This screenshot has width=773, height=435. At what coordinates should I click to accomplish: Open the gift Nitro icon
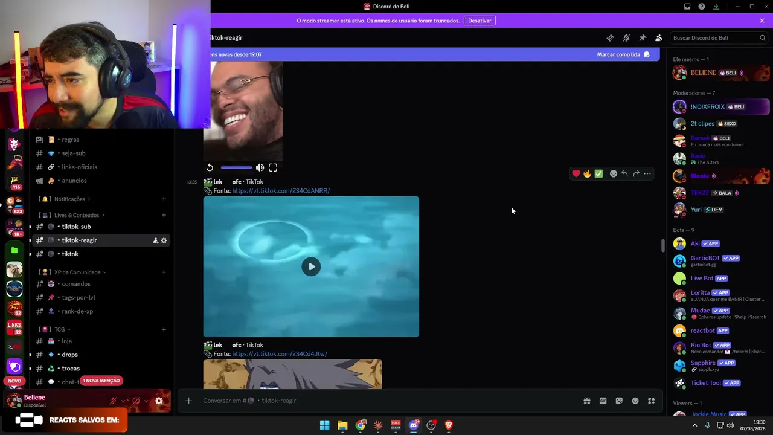(x=586, y=401)
